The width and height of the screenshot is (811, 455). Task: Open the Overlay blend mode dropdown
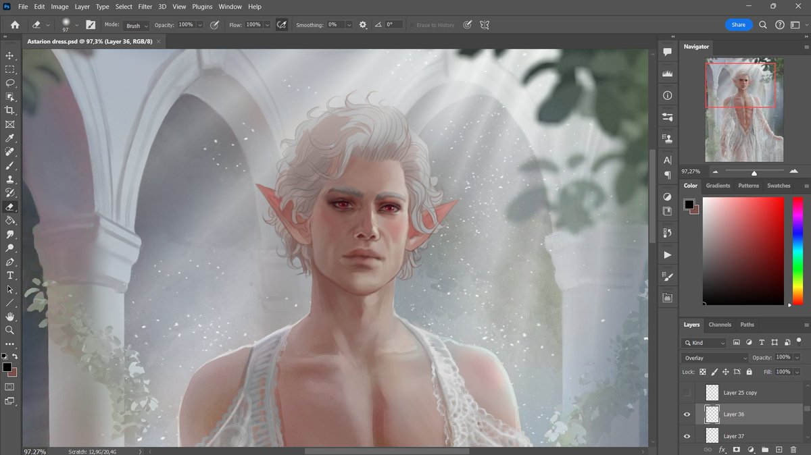tap(714, 357)
